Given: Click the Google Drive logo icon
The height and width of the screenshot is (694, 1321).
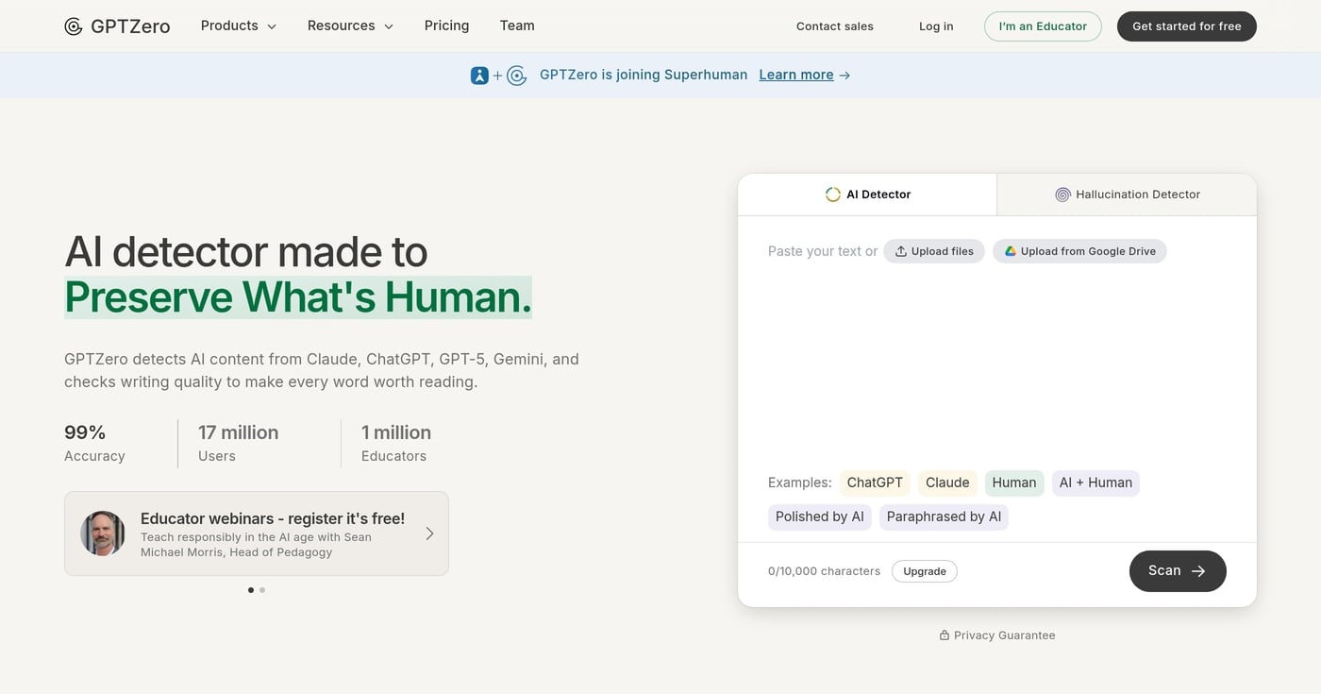Looking at the screenshot, I should (x=1010, y=251).
